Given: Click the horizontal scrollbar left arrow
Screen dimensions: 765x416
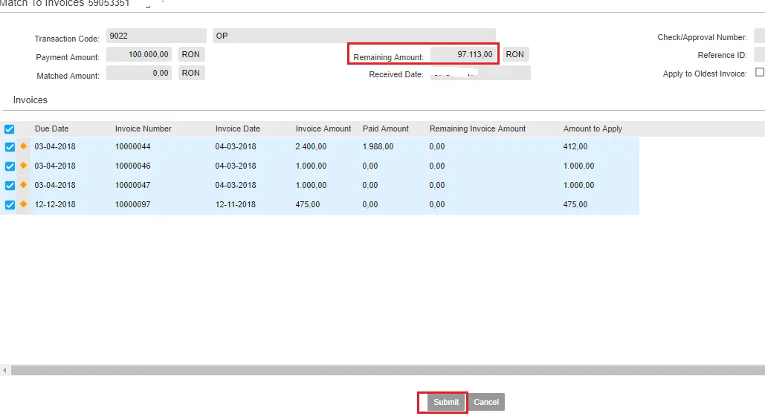Looking at the screenshot, I should (5, 370).
